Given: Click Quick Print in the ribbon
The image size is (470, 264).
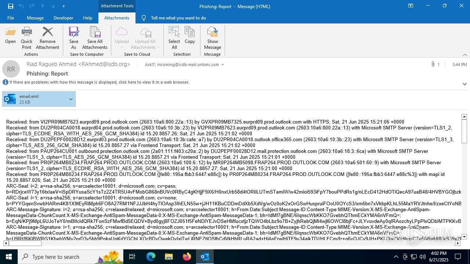Looking at the screenshot, I should click(x=26, y=38).
